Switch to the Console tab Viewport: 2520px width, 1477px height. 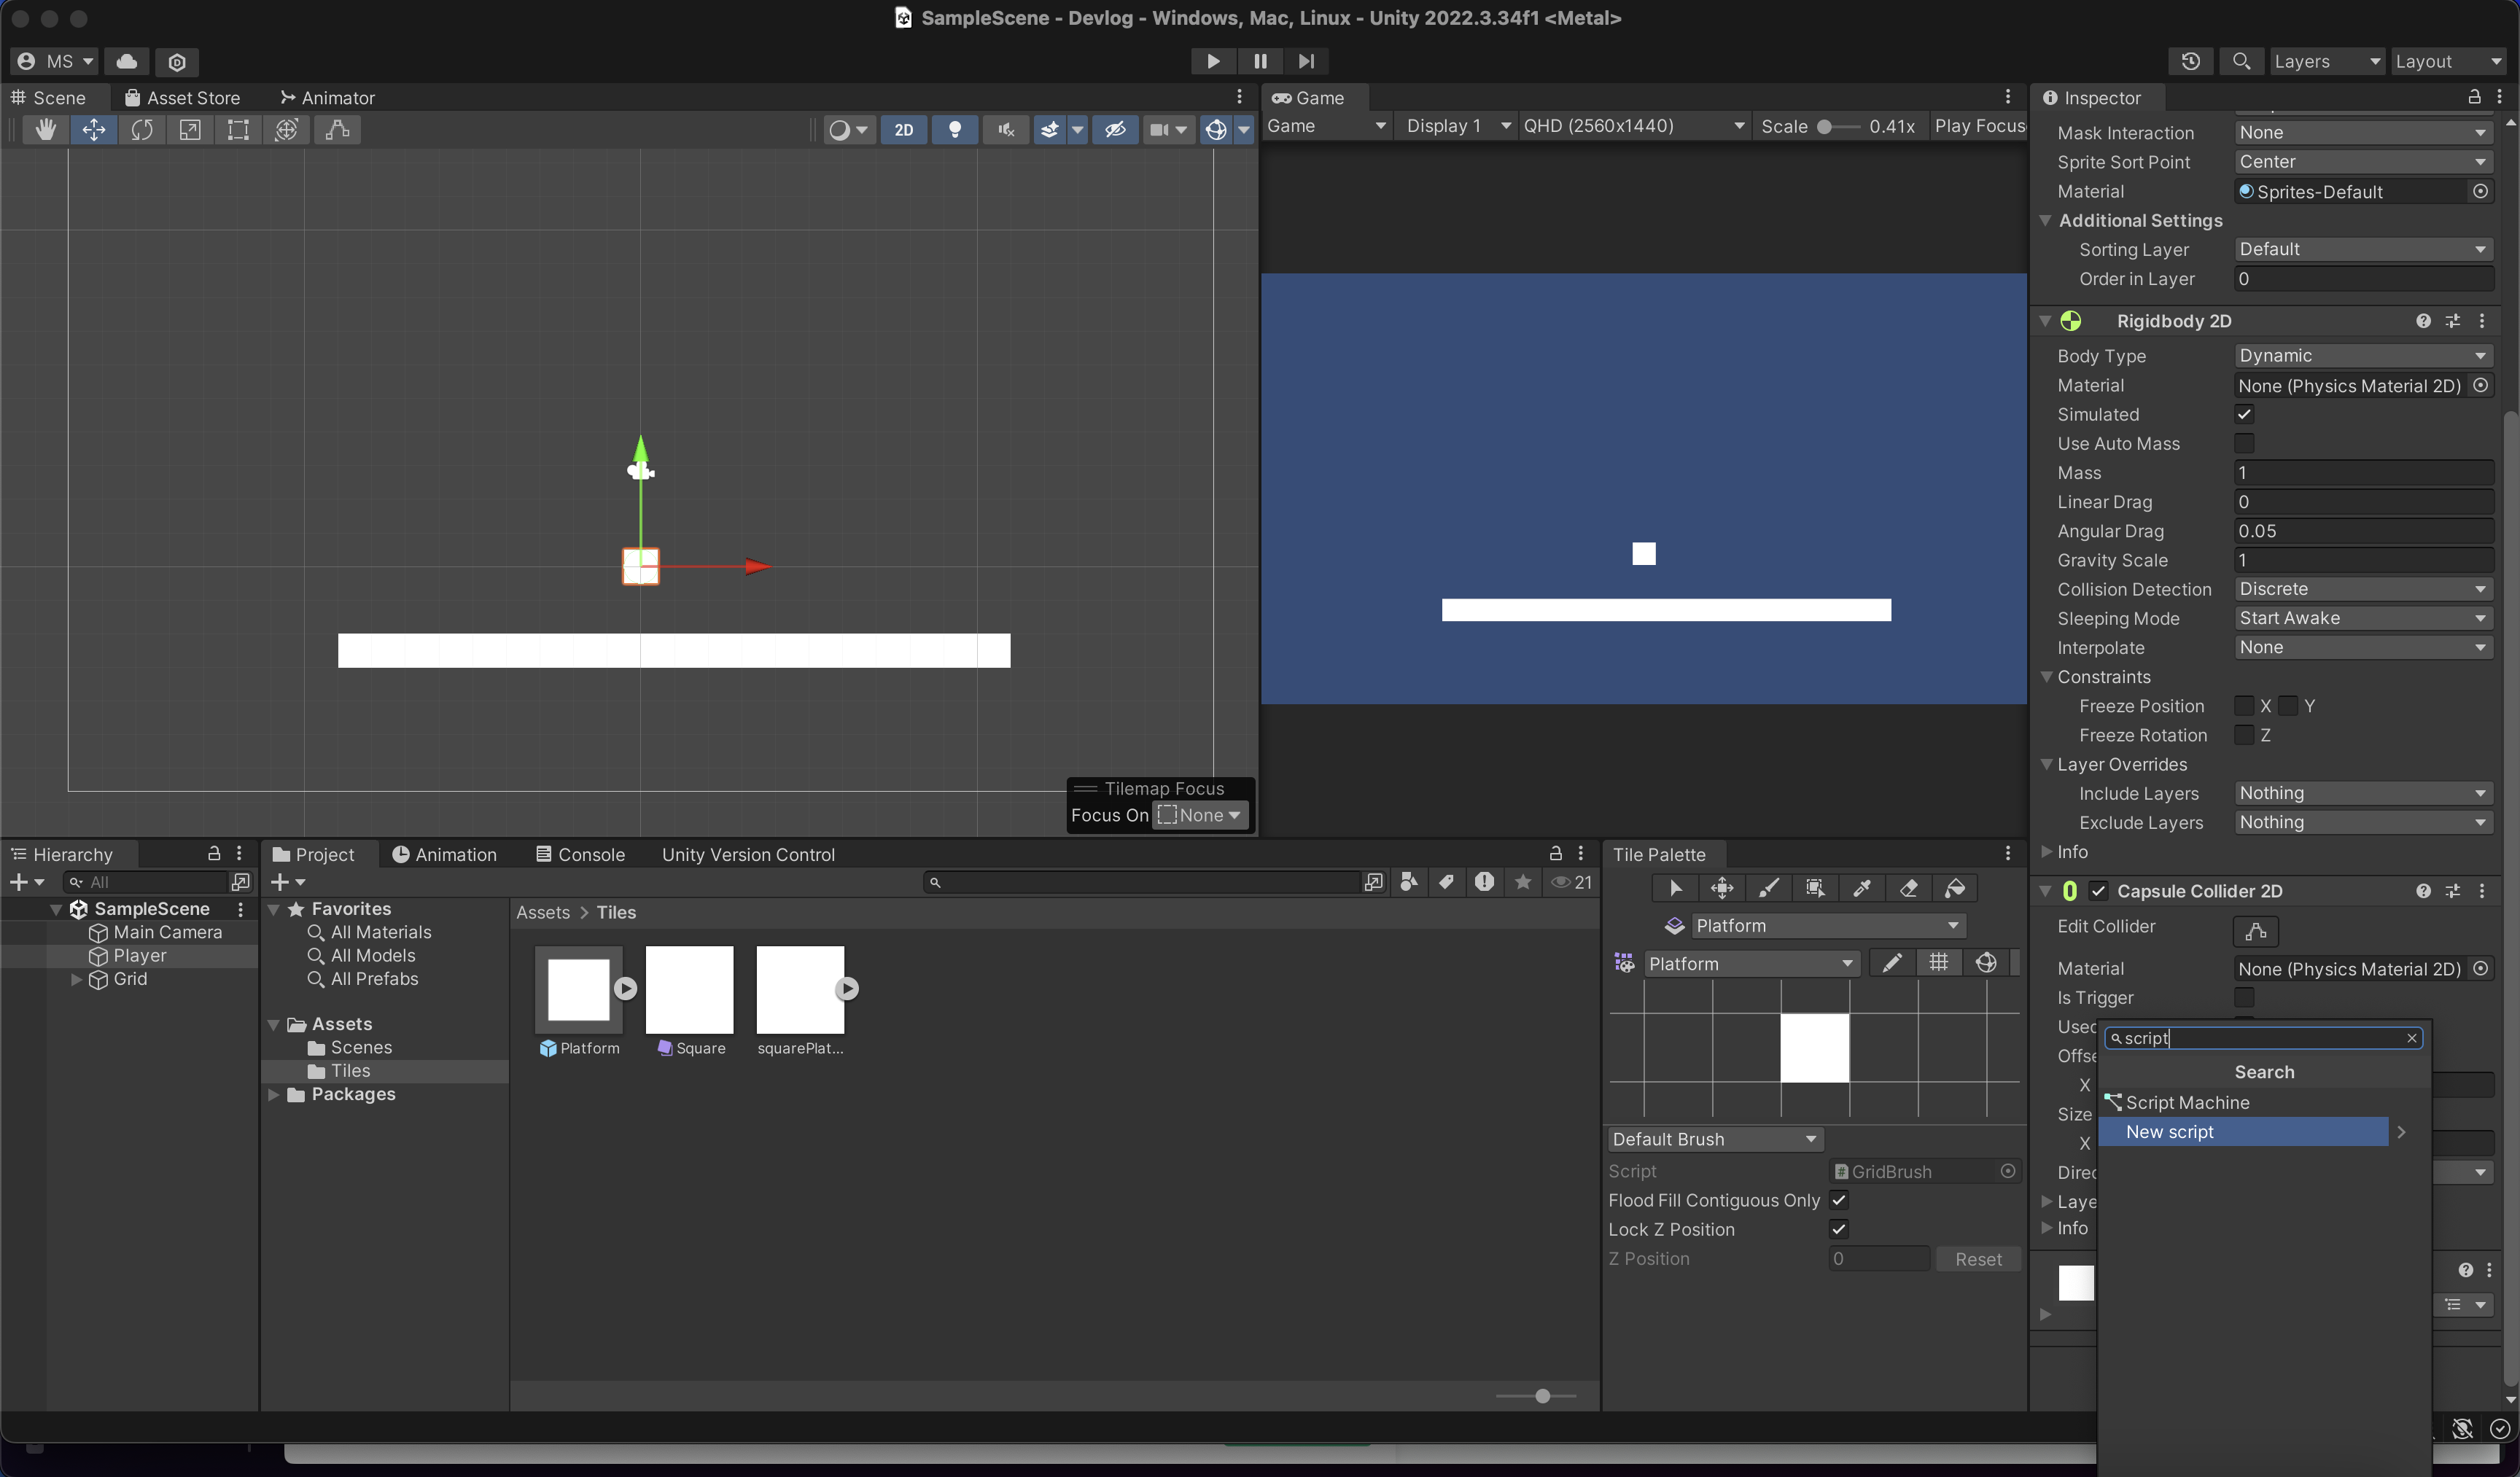tap(580, 854)
